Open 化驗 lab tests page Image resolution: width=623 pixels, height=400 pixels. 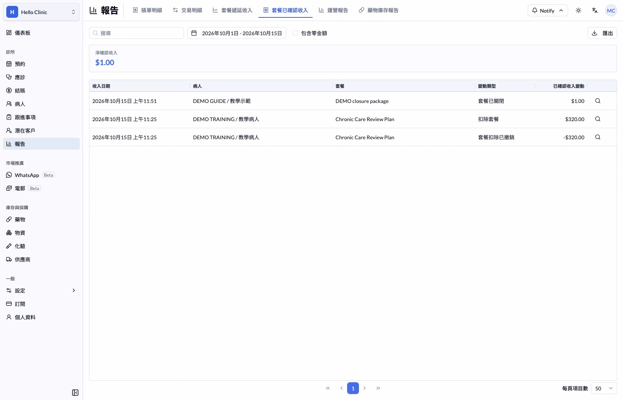pos(41,246)
